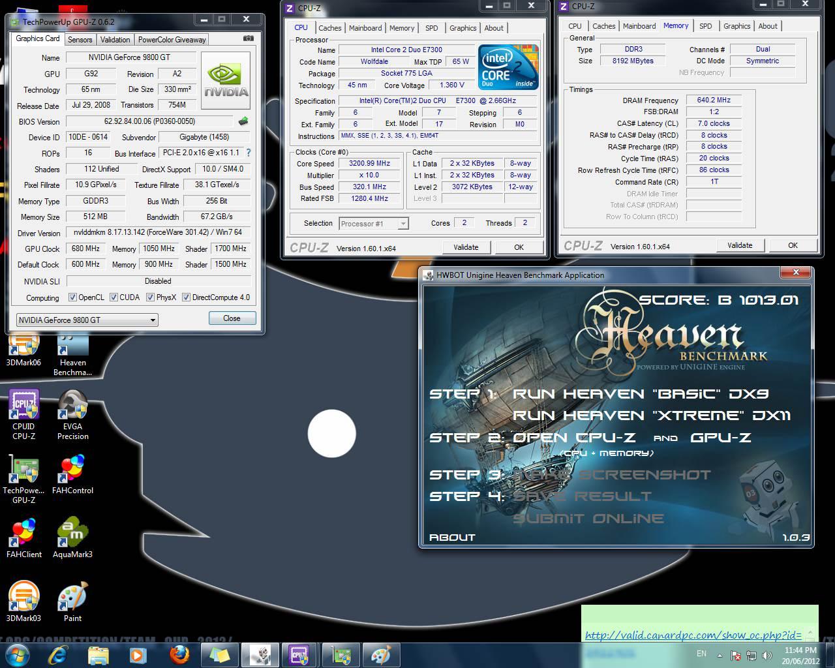The height and width of the screenshot is (668, 835).
Task: Open the About tab in the CPU-Z Memory window
Action: [x=768, y=26]
